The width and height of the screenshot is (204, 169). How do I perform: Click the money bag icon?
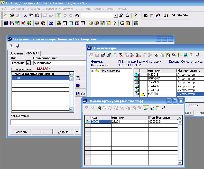tap(59, 23)
